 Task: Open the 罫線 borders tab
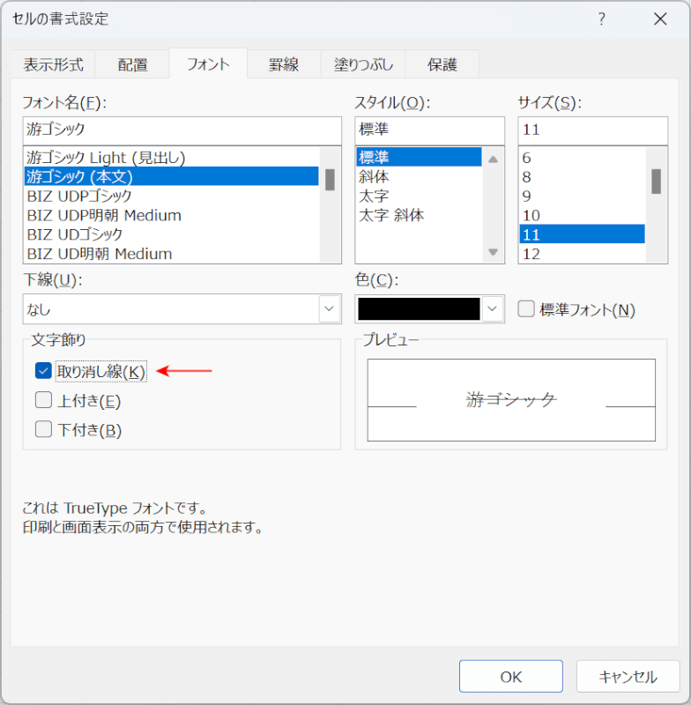(284, 64)
